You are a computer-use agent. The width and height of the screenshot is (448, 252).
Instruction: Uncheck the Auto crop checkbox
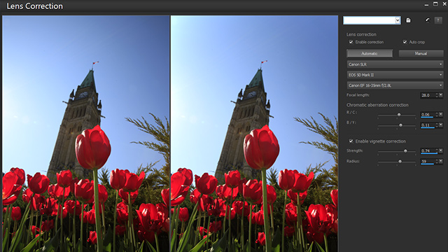click(x=405, y=42)
